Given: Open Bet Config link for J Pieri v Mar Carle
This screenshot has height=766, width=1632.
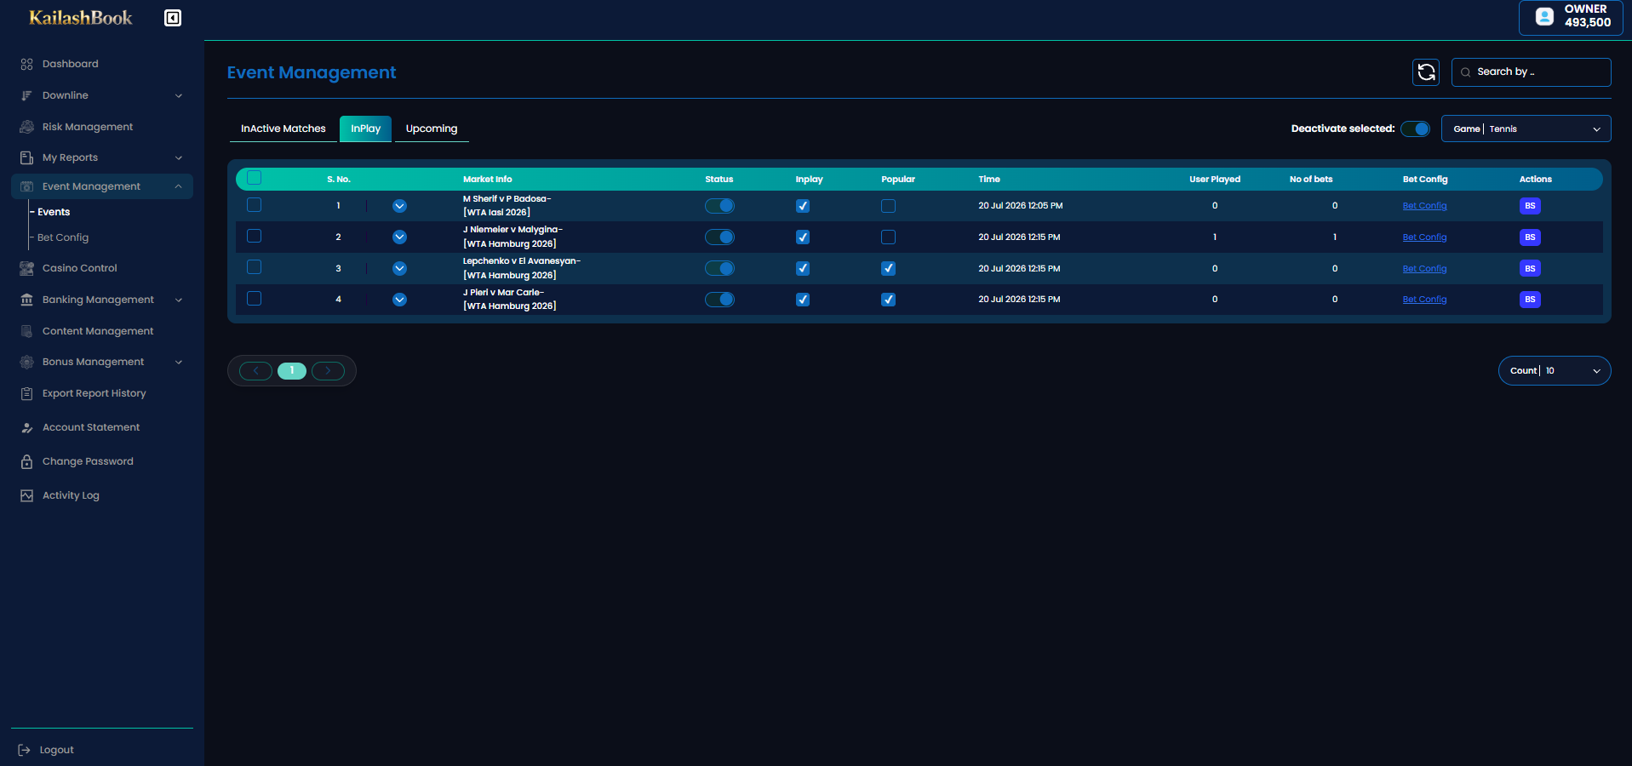Looking at the screenshot, I should (1424, 300).
